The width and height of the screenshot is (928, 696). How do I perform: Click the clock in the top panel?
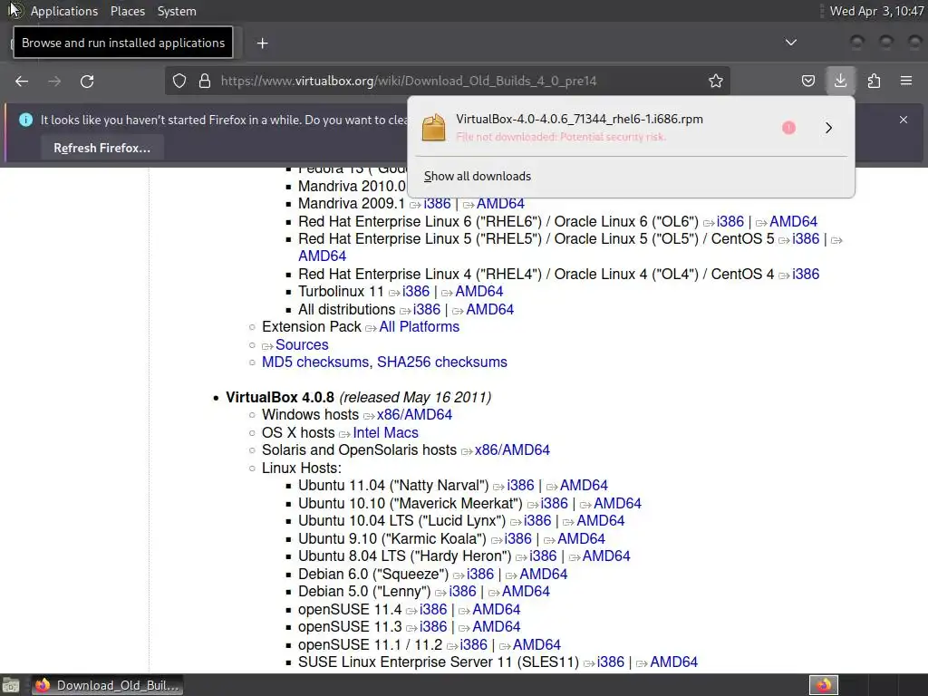[876, 11]
